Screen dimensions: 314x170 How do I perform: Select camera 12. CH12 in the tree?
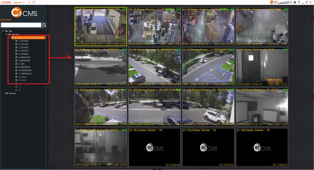click(x=23, y=77)
